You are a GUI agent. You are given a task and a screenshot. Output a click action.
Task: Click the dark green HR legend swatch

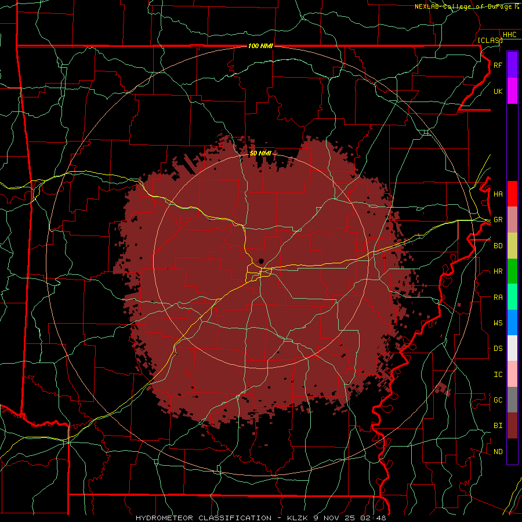coord(512,271)
